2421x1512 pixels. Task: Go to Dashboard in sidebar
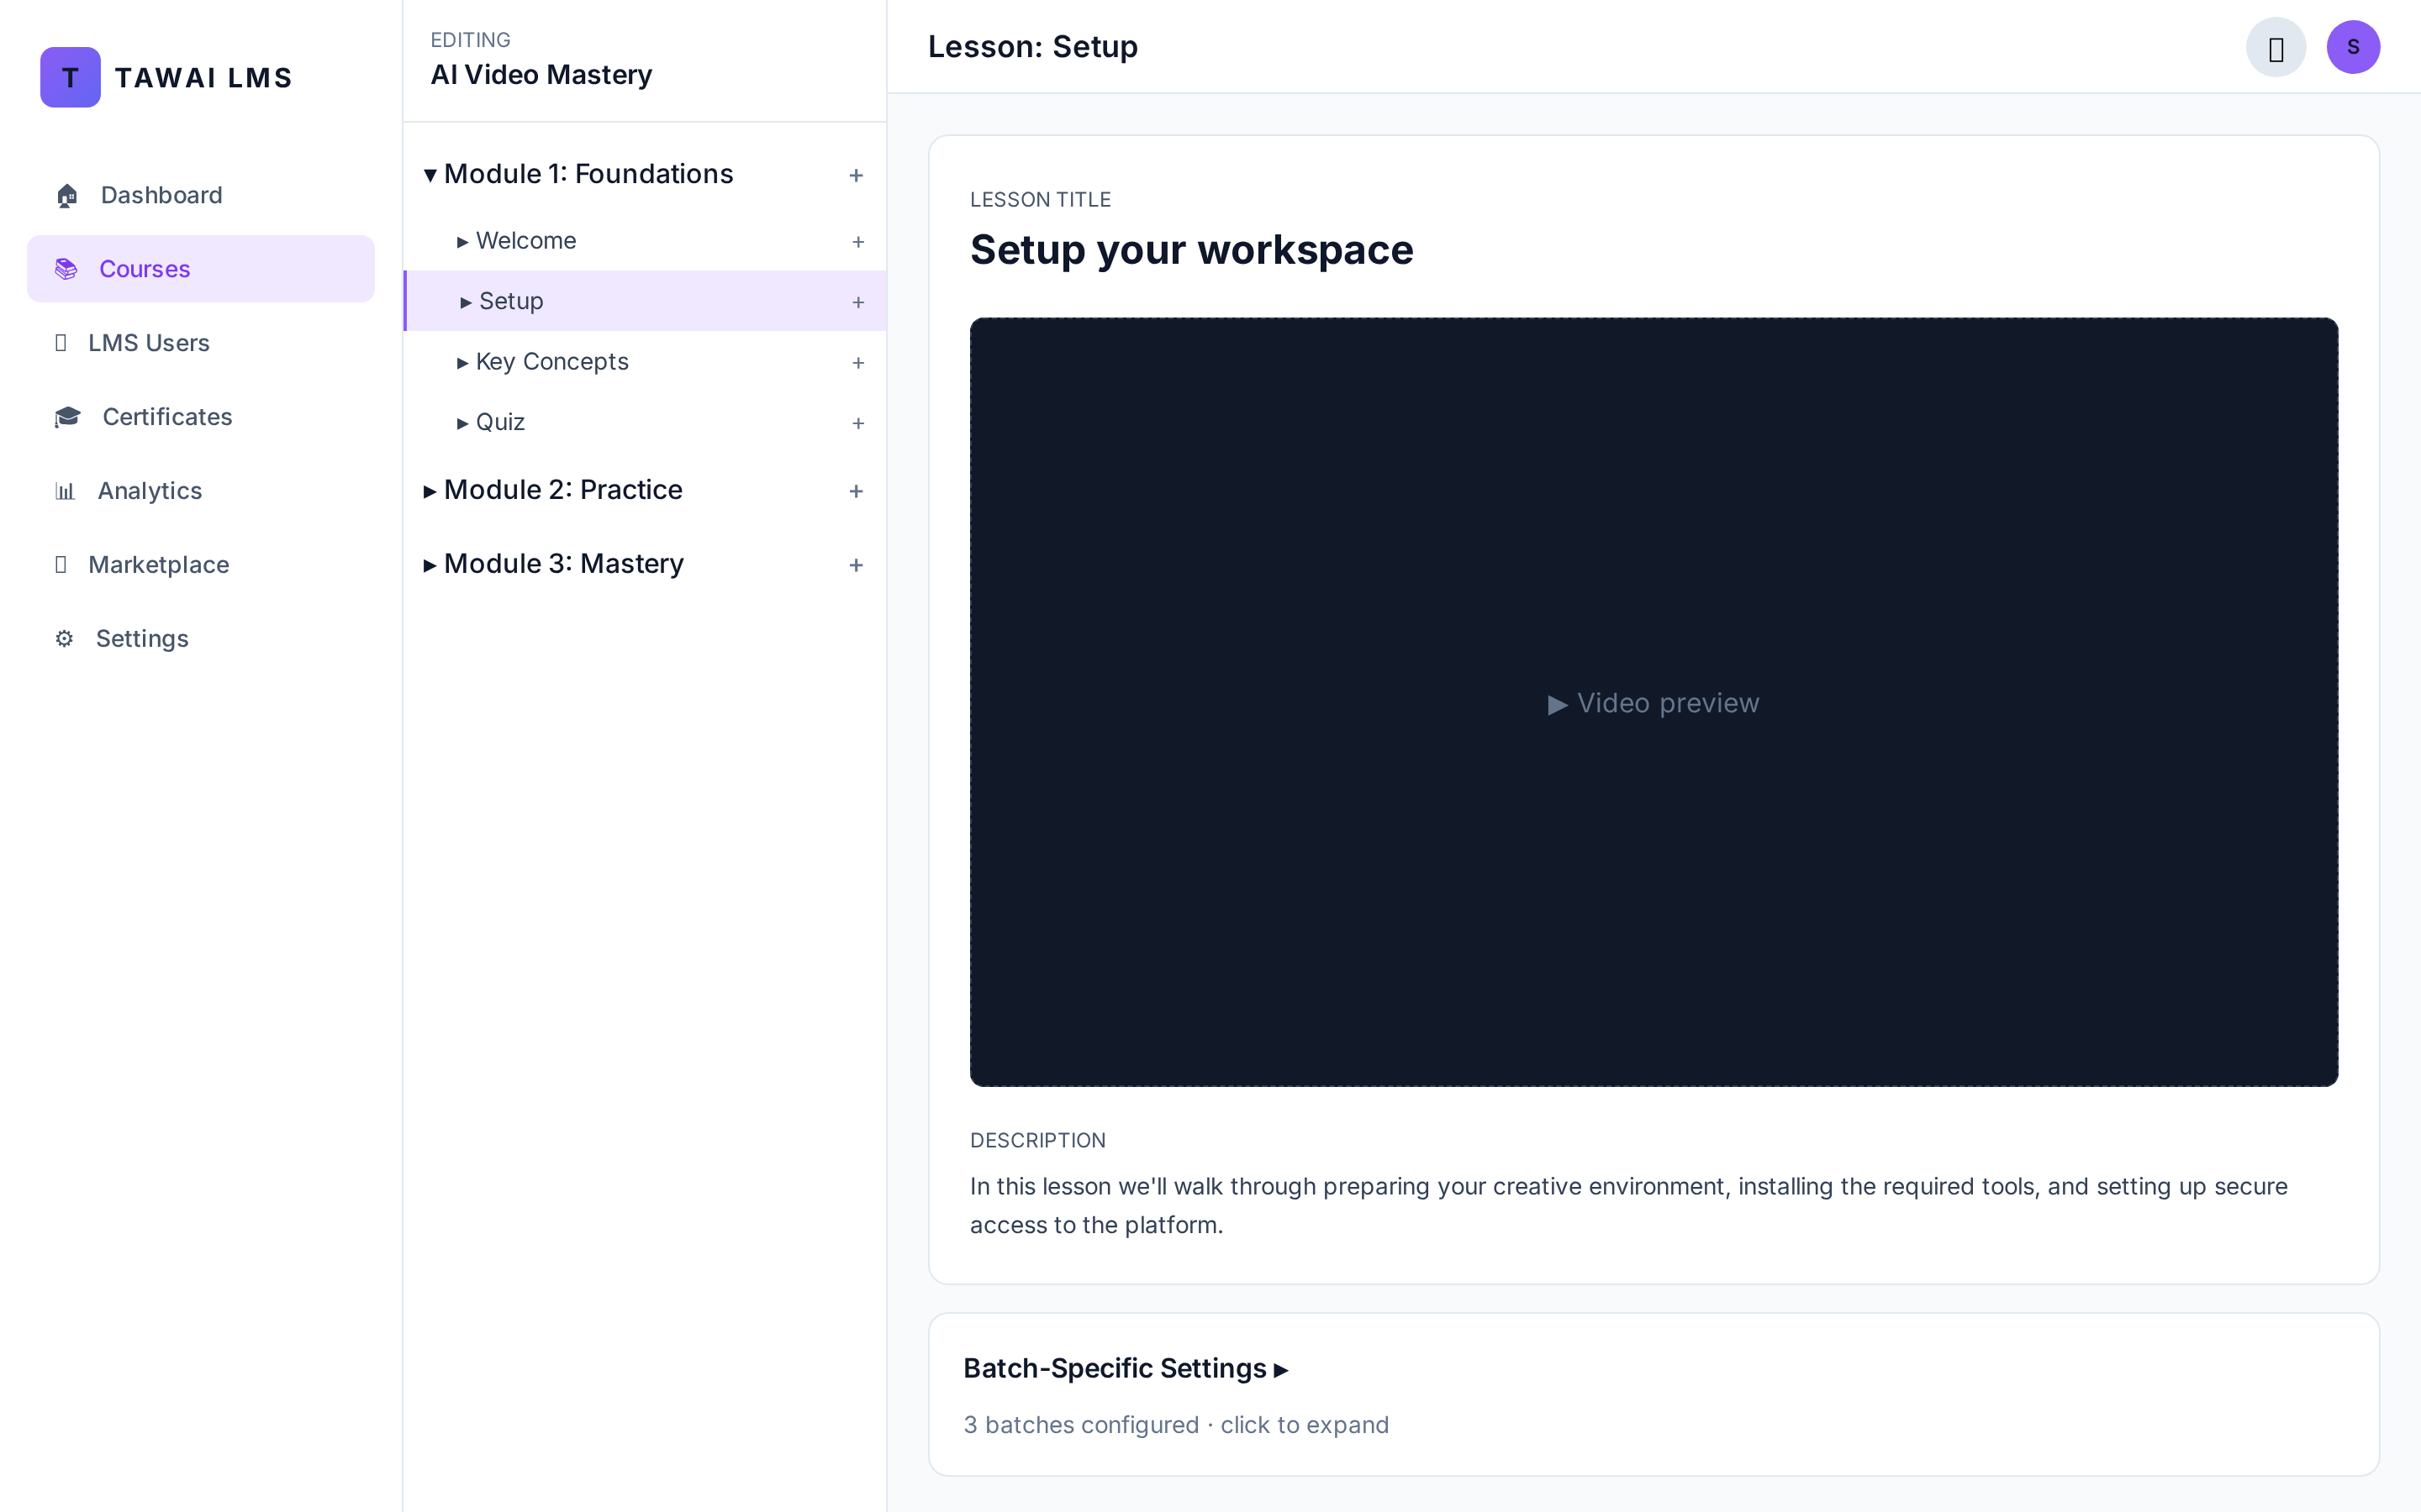click(x=200, y=195)
